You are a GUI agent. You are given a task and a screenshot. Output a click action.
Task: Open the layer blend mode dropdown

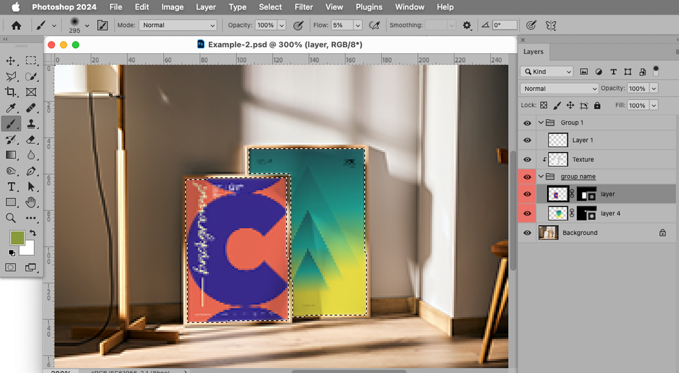[x=559, y=88]
